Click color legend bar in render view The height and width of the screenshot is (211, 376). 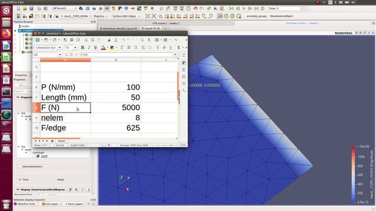click(354, 175)
